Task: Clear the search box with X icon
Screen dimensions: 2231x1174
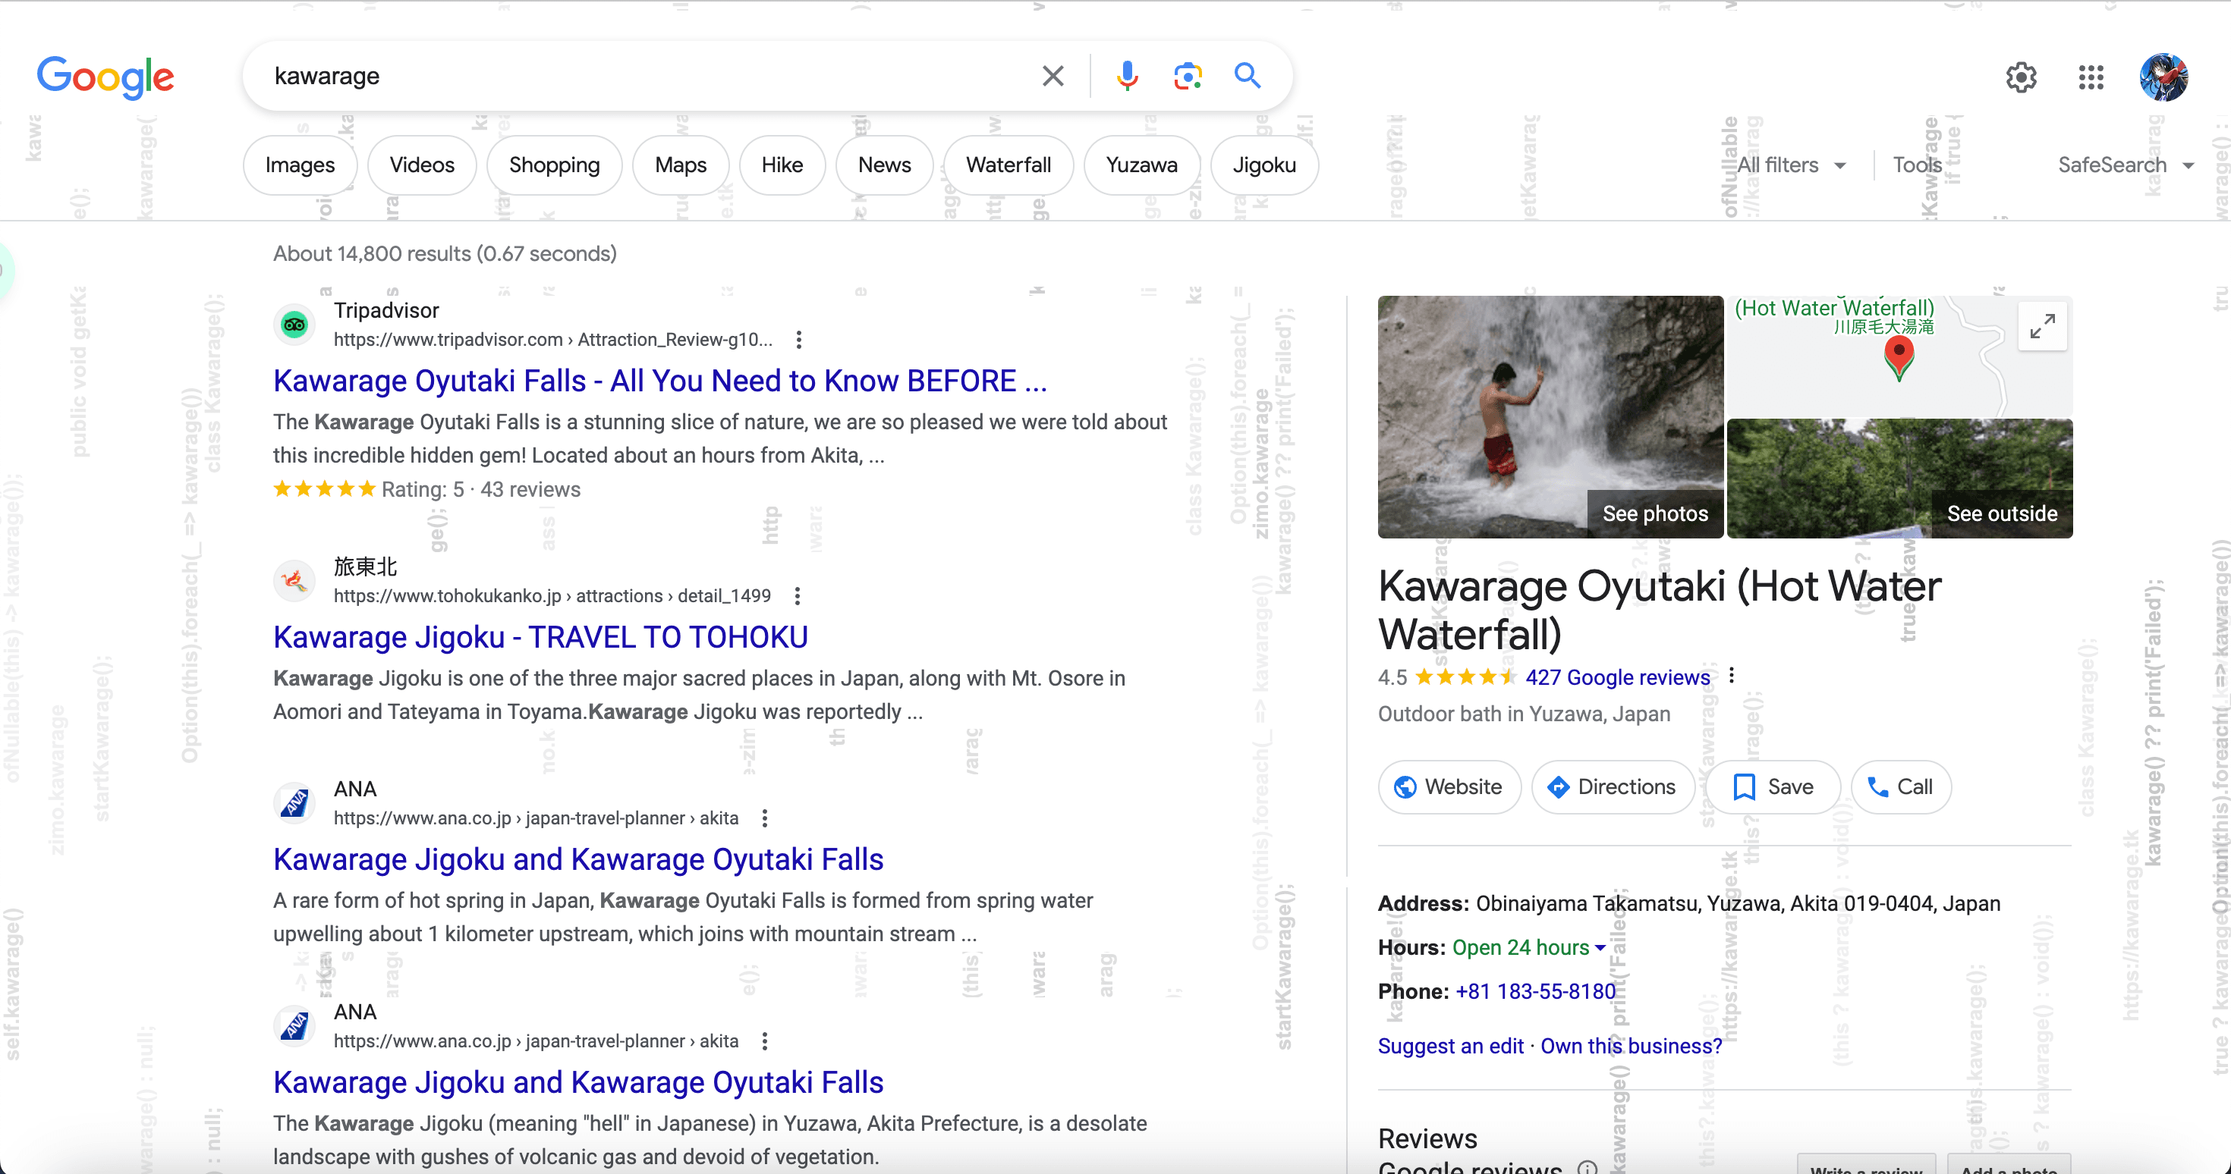Action: [1053, 76]
